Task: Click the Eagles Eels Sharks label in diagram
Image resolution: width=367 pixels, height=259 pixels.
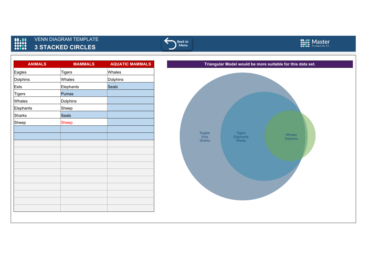Action: [x=205, y=137]
